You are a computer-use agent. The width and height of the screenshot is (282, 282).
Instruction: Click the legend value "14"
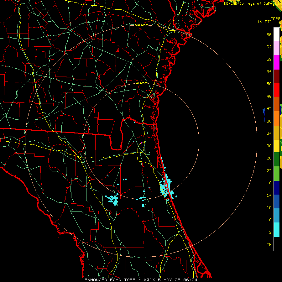(x=269, y=195)
